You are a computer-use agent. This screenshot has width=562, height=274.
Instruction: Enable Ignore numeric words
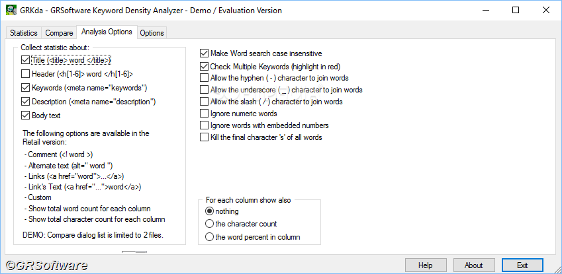tap(204, 114)
